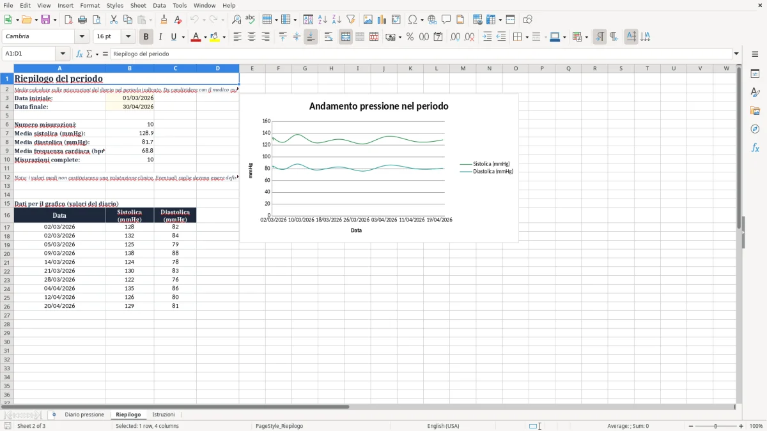Toggle Underline formatting

174,37
